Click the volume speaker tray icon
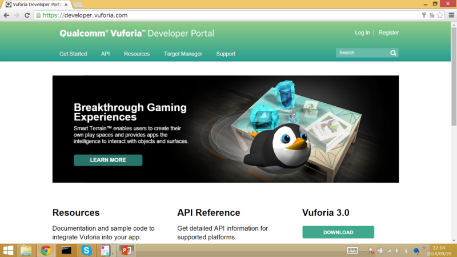 (397, 251)
